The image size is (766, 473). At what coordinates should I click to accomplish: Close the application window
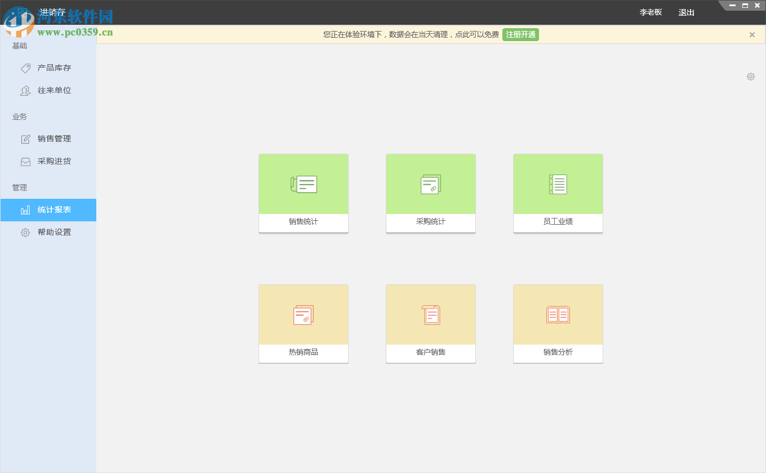(x=758, y=6)
